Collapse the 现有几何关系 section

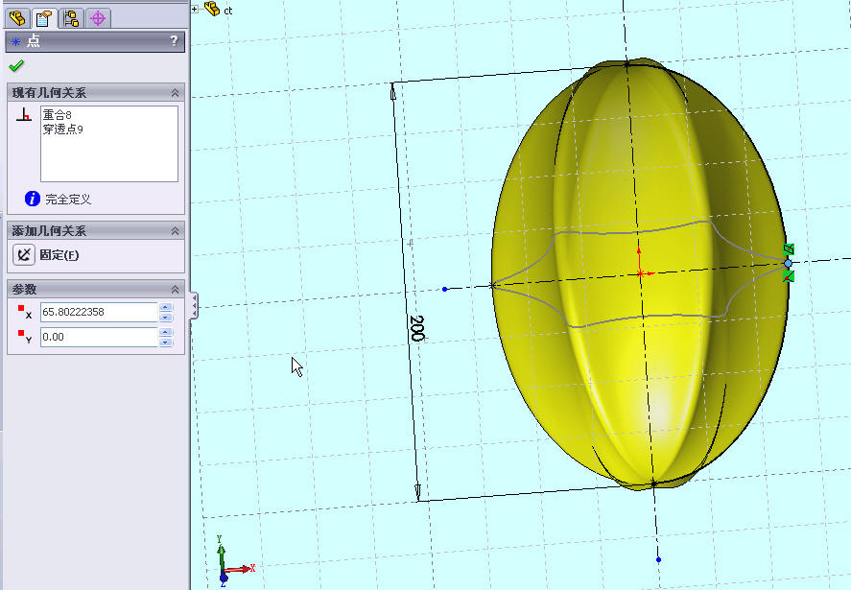175,93
